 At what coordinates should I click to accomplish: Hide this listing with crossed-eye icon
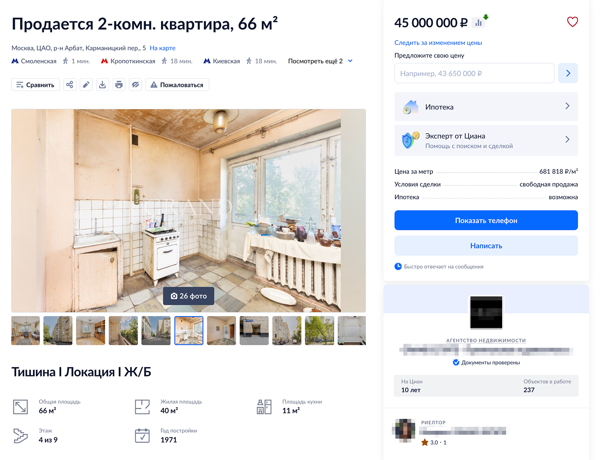click(135, 85)
